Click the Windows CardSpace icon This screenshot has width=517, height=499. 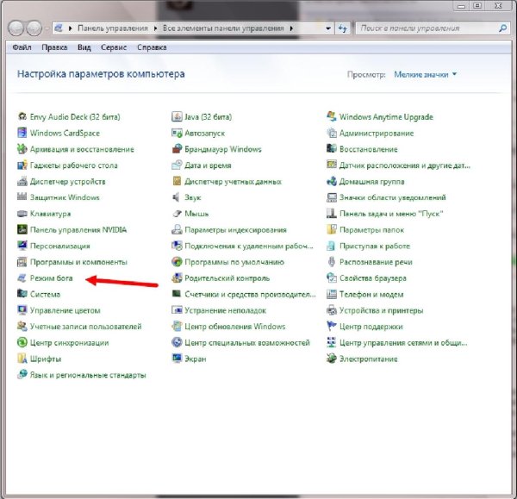[22, 133]
